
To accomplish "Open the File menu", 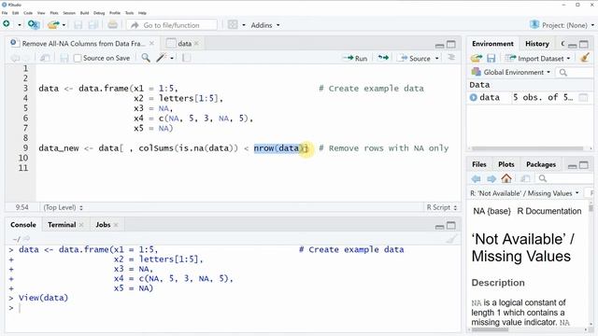I will pyautogui.click(x=5, y=13).
